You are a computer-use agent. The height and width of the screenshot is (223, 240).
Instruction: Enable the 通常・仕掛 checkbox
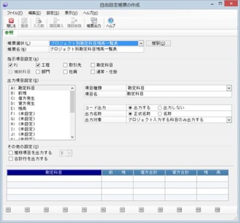[x=93, y=72]
